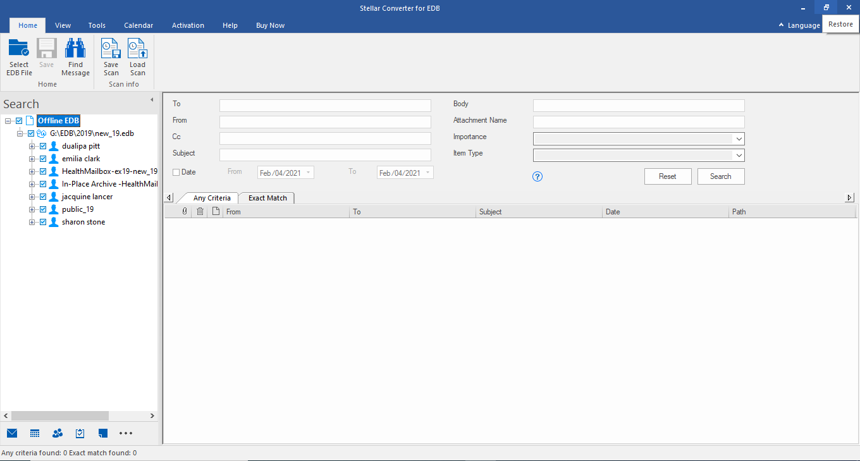Image resolution: width=860 pixels, height=461 pixels.
Task: Open the Notes view icon in bottom bar
Action: 103,433
